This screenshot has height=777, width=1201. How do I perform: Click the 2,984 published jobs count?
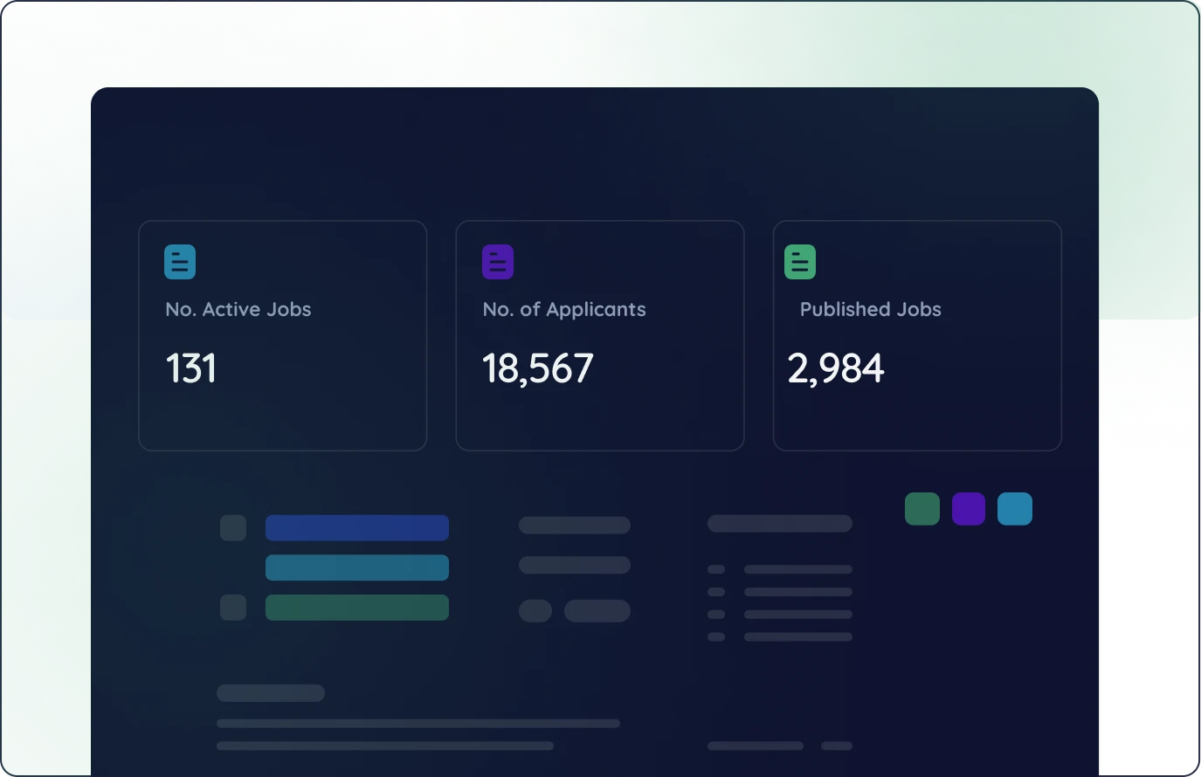[x=836, y=368]
